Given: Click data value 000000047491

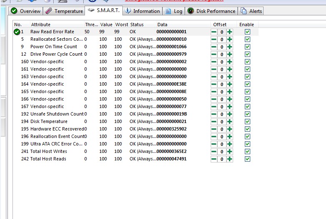Looking at the screenshot, I should 172,159.
